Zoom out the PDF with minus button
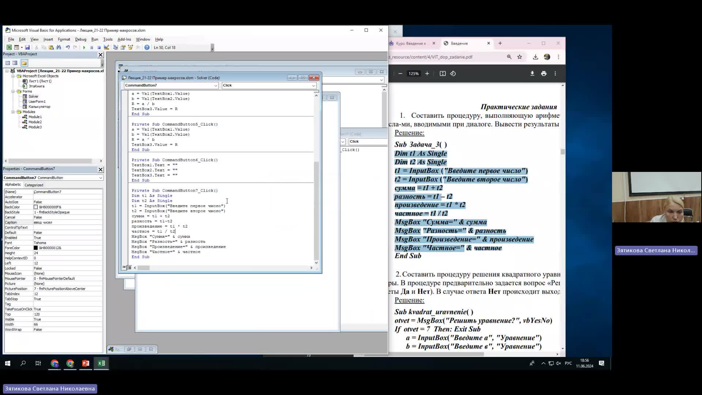This screenshot has height=395, width=702. [x=400, y=74]
